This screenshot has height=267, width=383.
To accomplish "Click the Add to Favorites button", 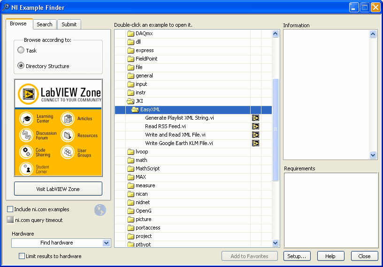I will click(x=249, y=256).
